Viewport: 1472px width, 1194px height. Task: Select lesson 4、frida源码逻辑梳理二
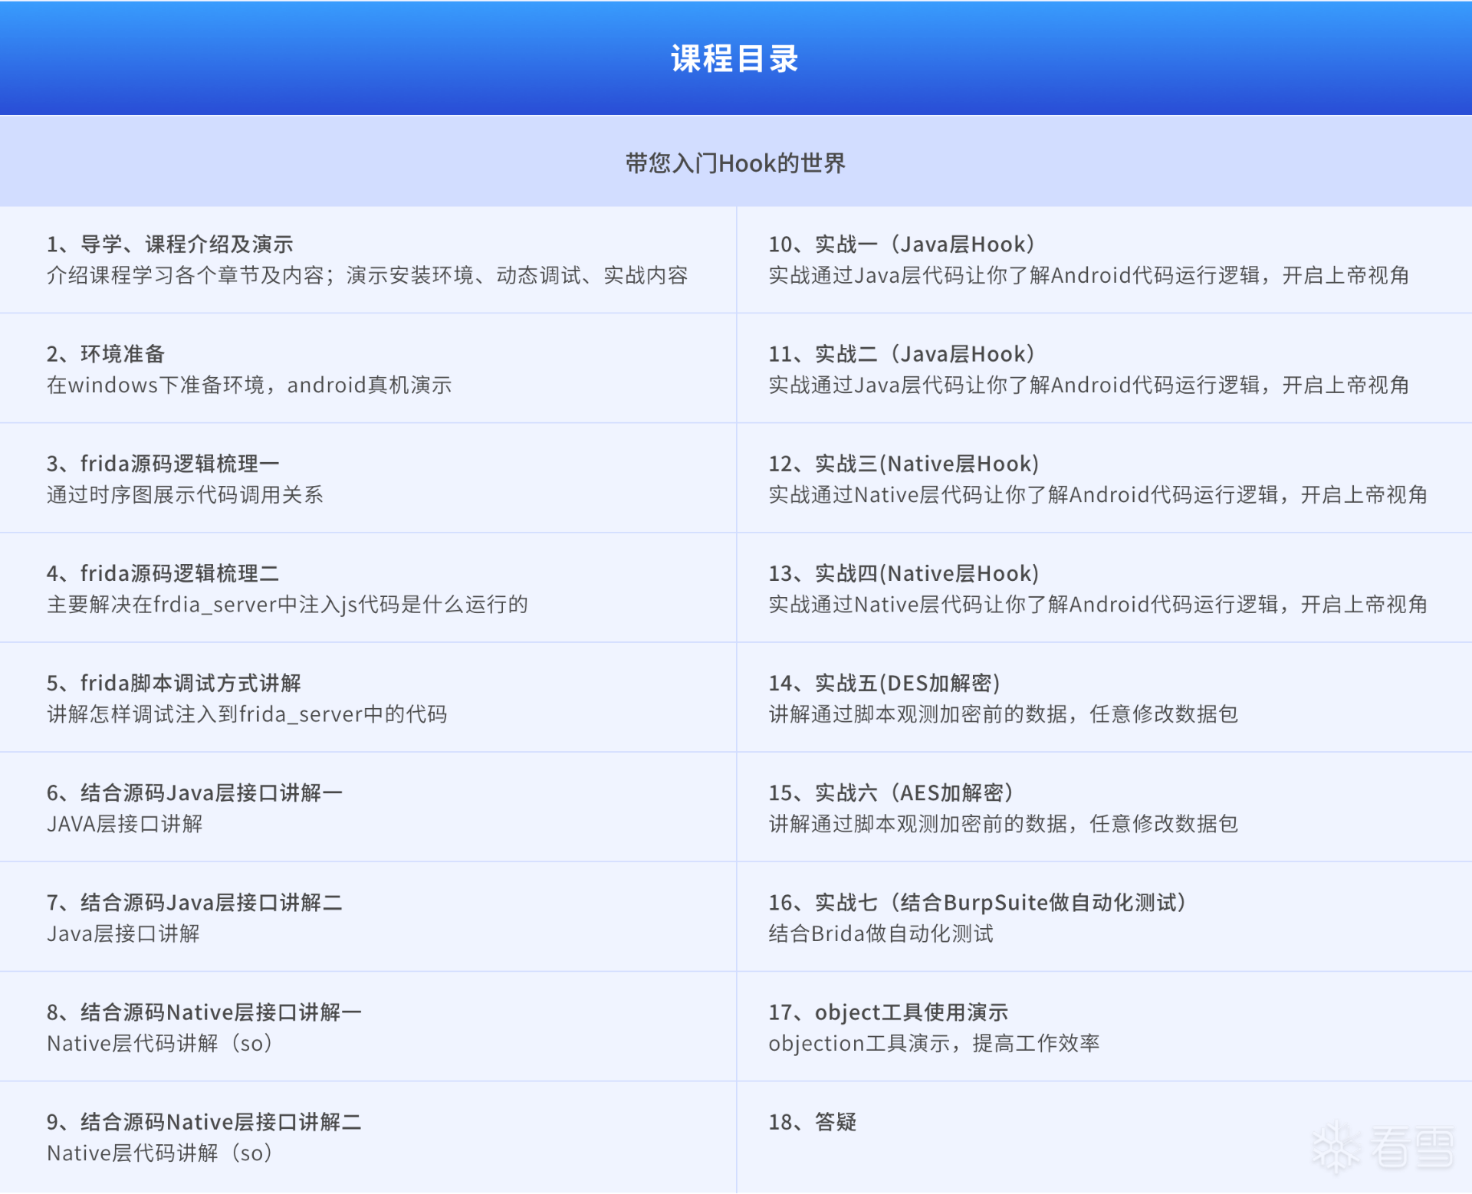coord(163,573)
